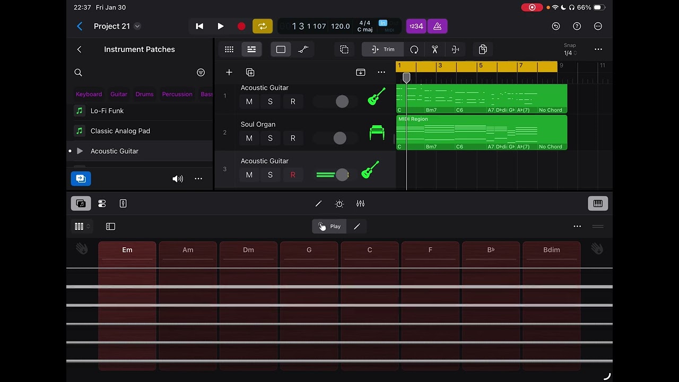Start playback with the Play transport button

(x=221, y=26)
